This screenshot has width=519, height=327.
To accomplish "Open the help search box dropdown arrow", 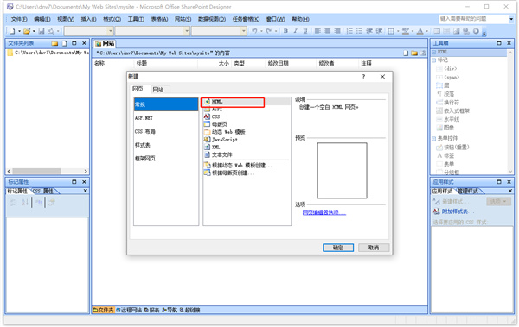I will 511,19.
